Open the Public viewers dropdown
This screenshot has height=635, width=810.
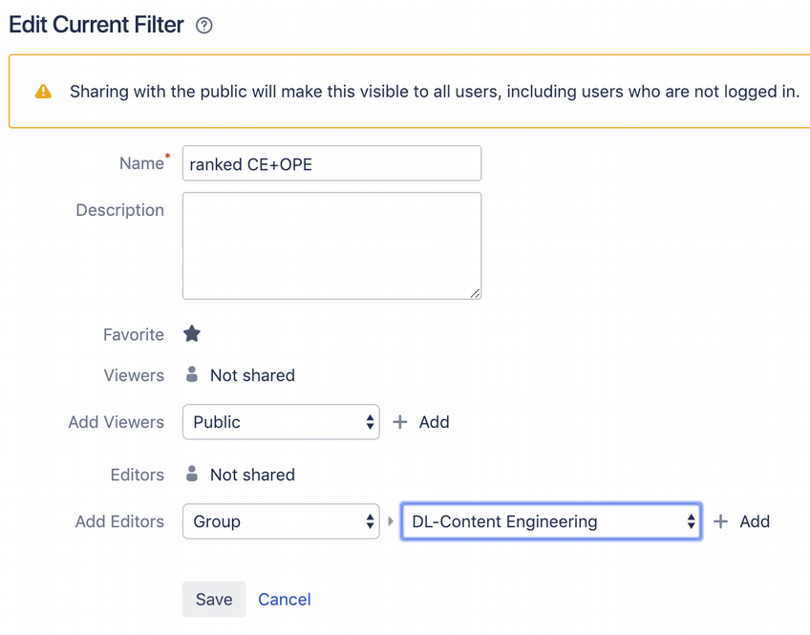(281, 422)
